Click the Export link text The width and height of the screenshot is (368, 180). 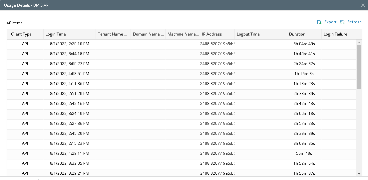coord(330,22)
